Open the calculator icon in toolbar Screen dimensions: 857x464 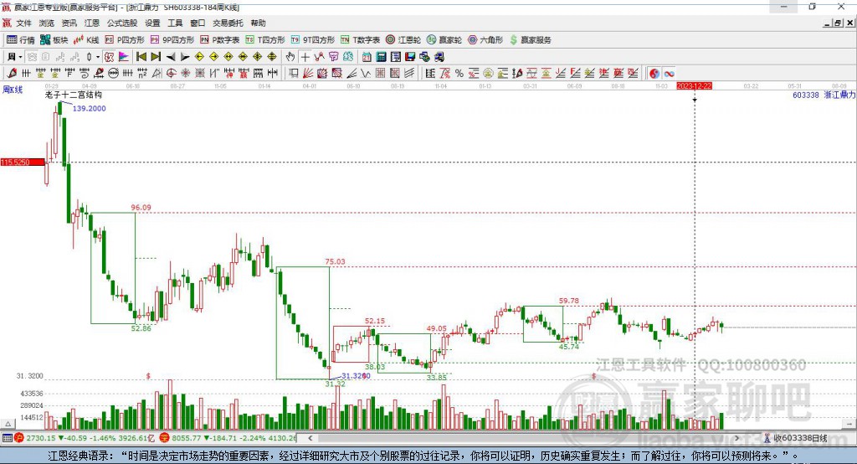click(x=381, y=57)
